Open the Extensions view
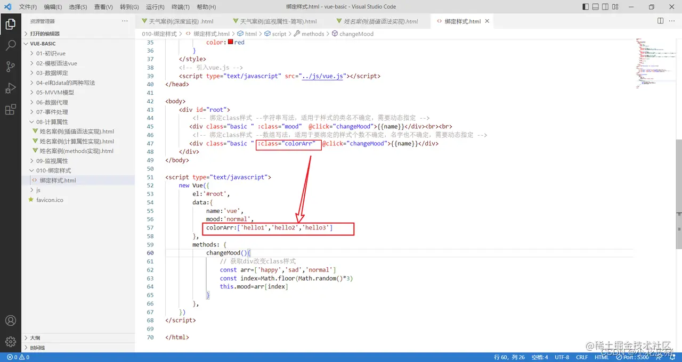 click(10, 110)
